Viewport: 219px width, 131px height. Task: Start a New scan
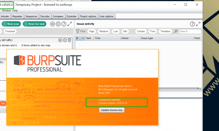click(11, 24)
